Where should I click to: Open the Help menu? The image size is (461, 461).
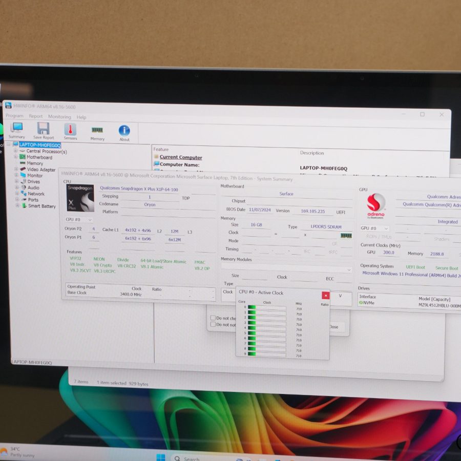pos(81,117)
